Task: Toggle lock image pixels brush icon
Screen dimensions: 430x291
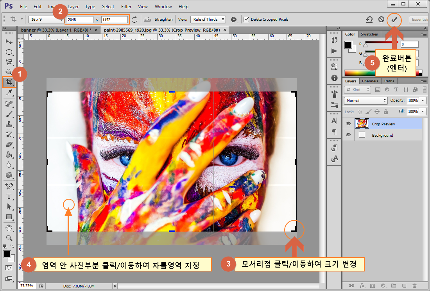Action: click(x=369, y=112)
